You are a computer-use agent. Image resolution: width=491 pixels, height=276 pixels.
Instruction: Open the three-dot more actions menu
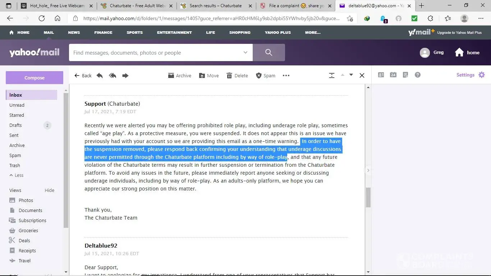(x=286, y=75)
